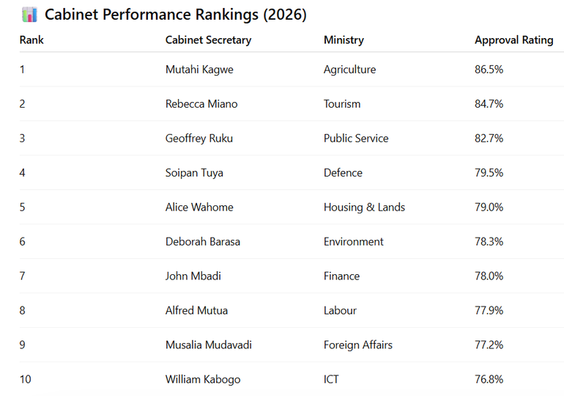Click the Housing & Lands cell

click(364, 208)
